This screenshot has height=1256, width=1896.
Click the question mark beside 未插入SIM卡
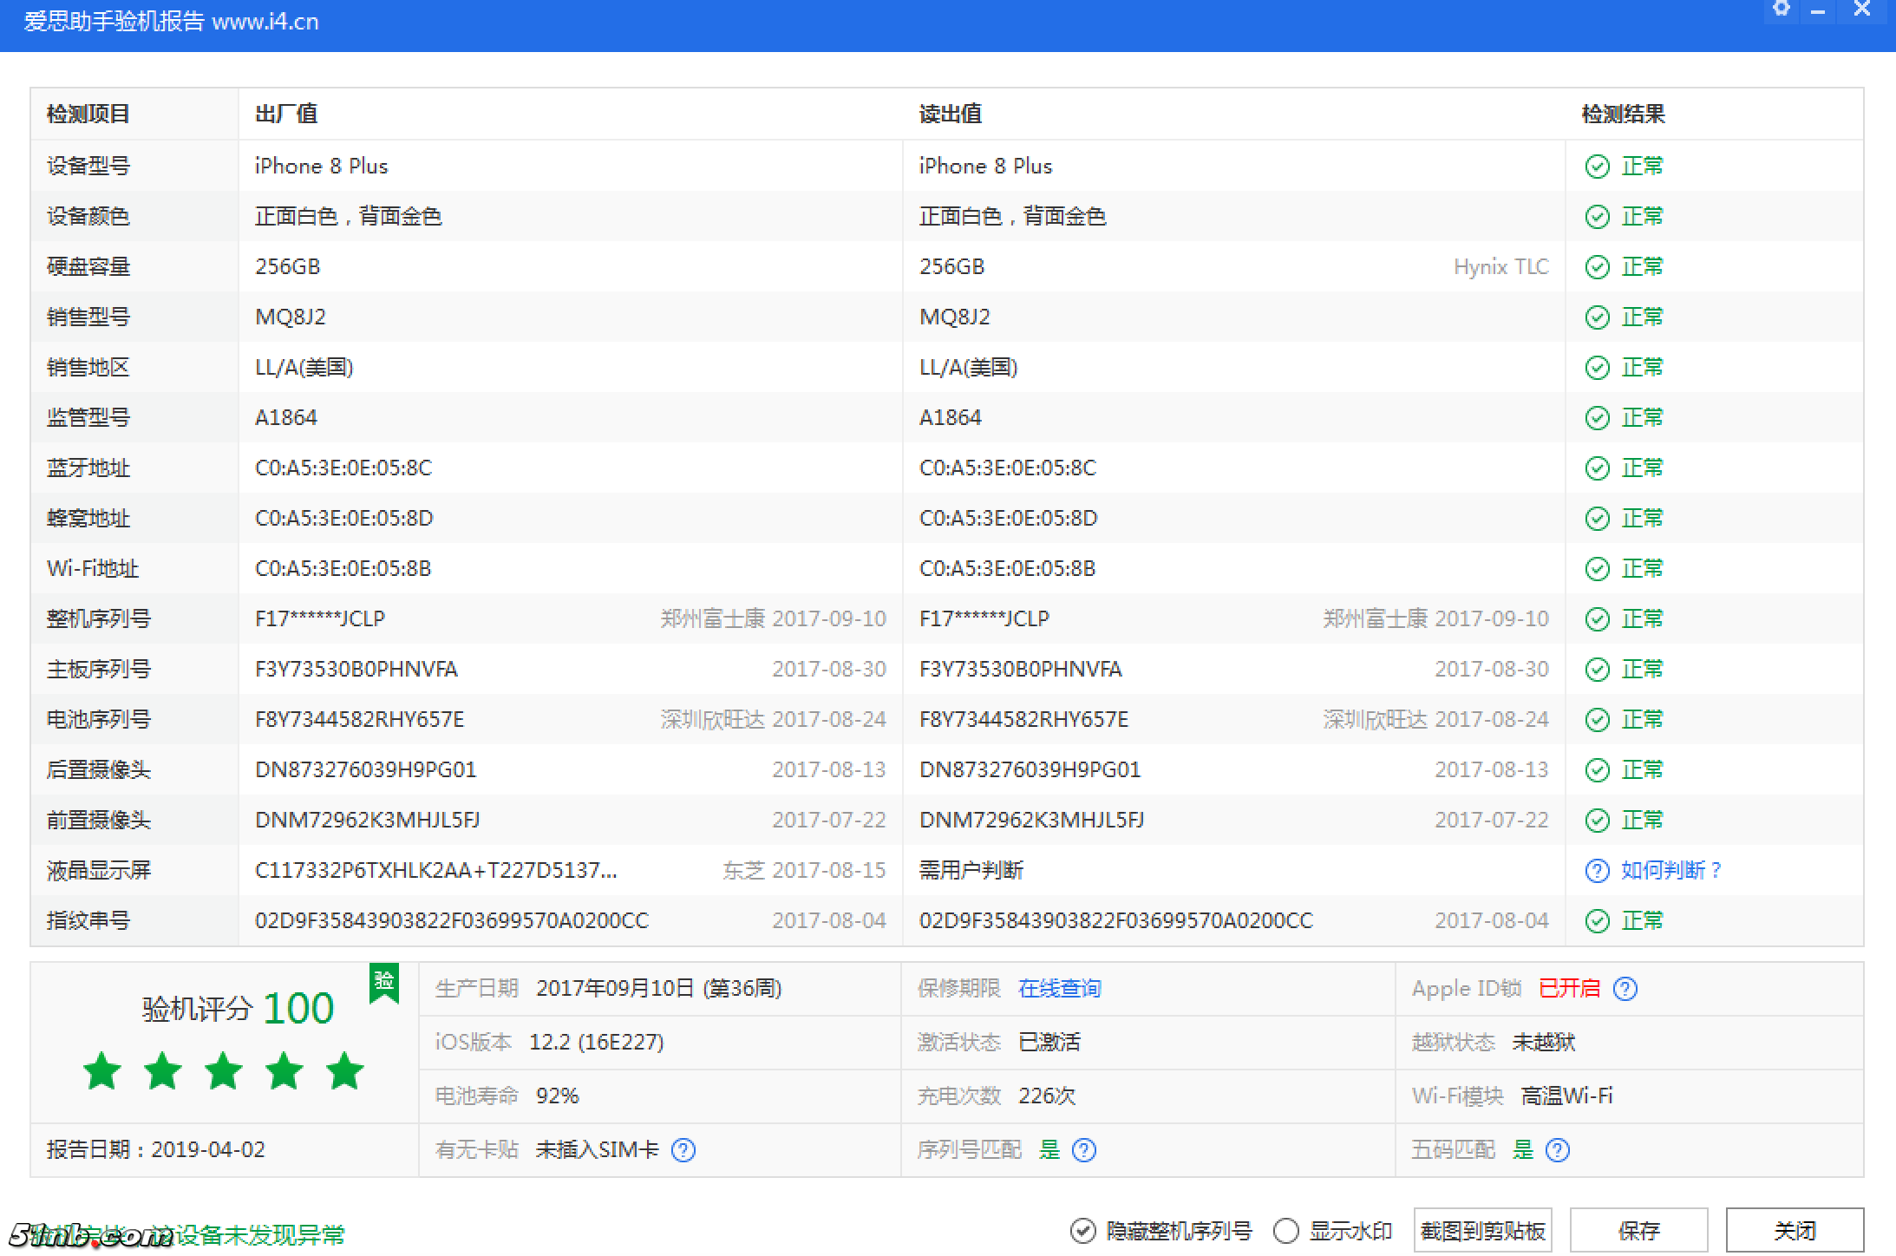click(683, 1149)
